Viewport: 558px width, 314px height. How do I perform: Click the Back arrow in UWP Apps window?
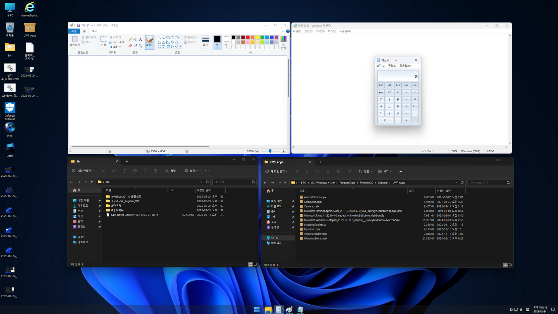click(265, 183)
